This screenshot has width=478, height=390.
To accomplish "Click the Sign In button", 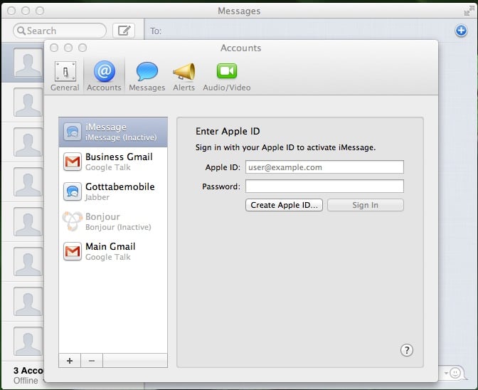I will pos(366,205).
